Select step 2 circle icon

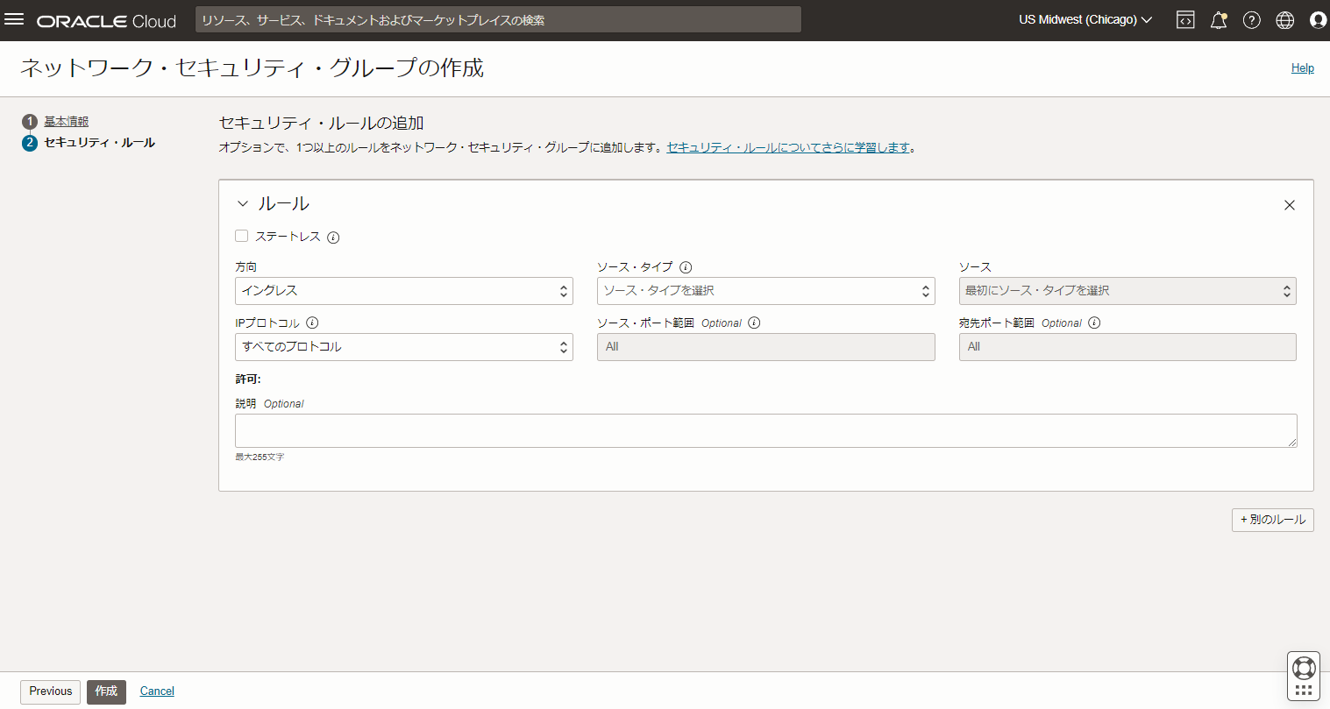pyautogui.click(x=30, y=143)
